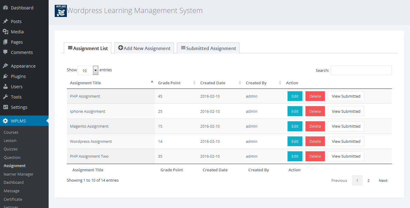Viewport: 410px width, 208px height.
Task: Open the Quizzes submenu item
Action: [x=11, y=149]
